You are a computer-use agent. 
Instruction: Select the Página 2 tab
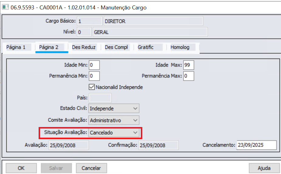tap(52, 47)
